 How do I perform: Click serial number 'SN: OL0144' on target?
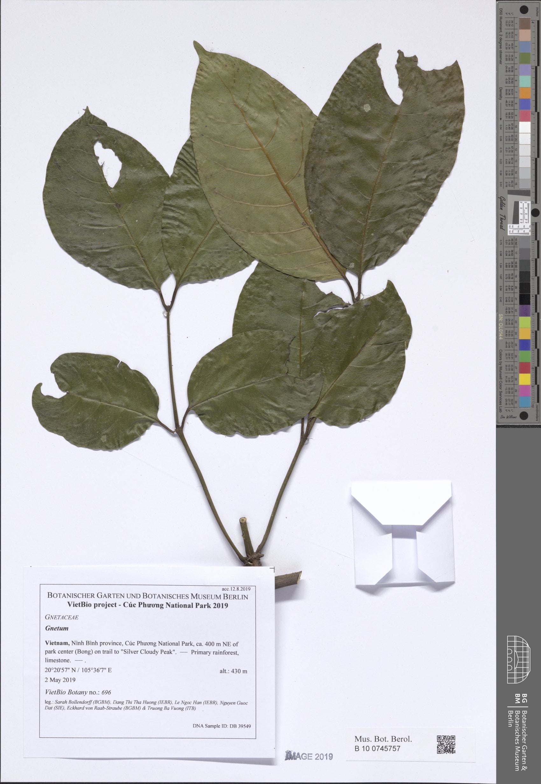click(500, 327)
